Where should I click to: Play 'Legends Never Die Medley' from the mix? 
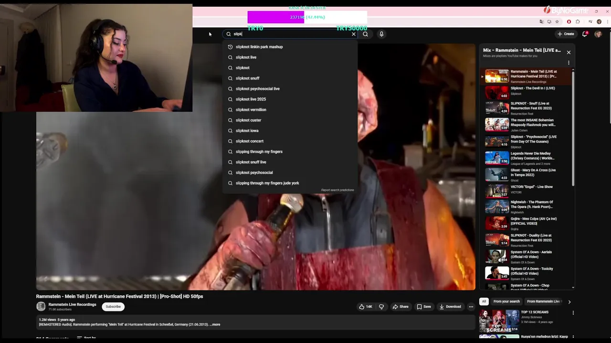click(x=527, y=158)
